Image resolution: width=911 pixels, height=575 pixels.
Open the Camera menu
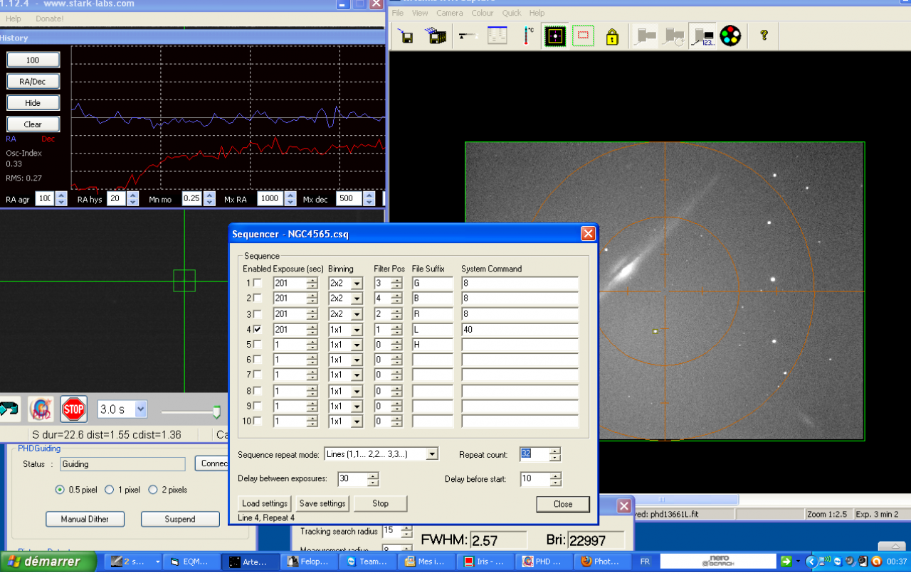click(x=449, y=13)
